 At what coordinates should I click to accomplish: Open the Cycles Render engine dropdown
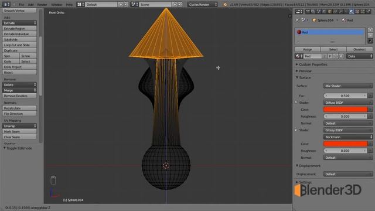click(202, 5)
